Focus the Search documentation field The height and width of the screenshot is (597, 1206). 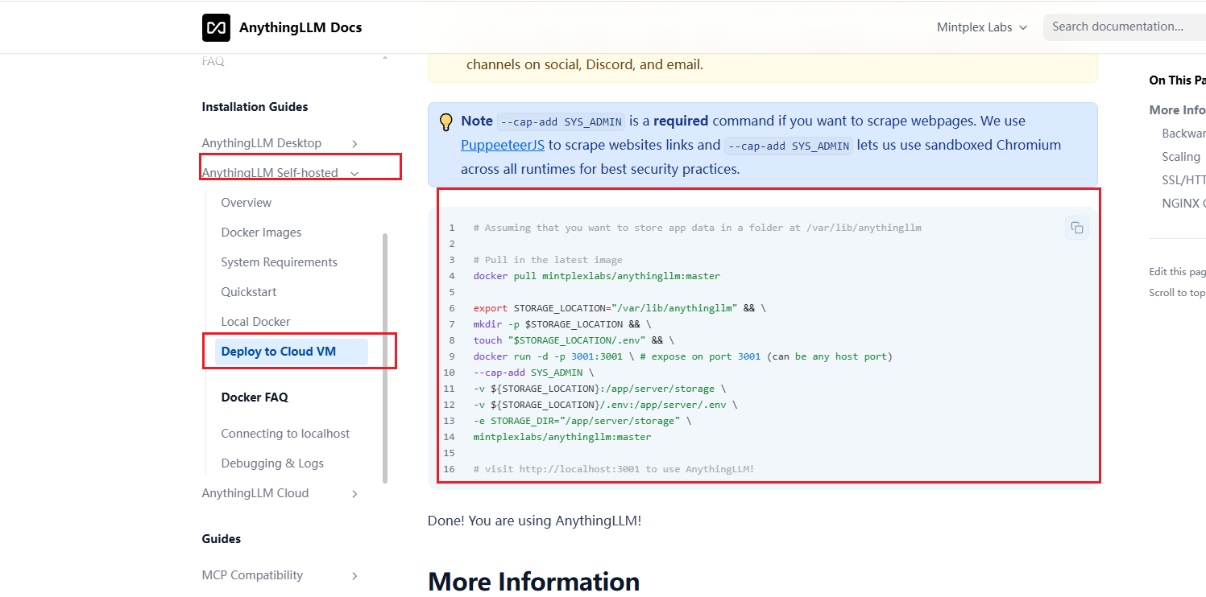point(1125,27)
